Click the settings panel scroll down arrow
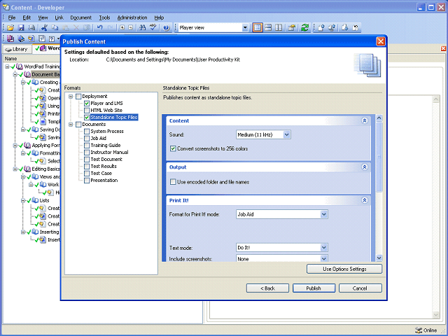Viewport: 448px width, 336px height. [x=379, y=258]
